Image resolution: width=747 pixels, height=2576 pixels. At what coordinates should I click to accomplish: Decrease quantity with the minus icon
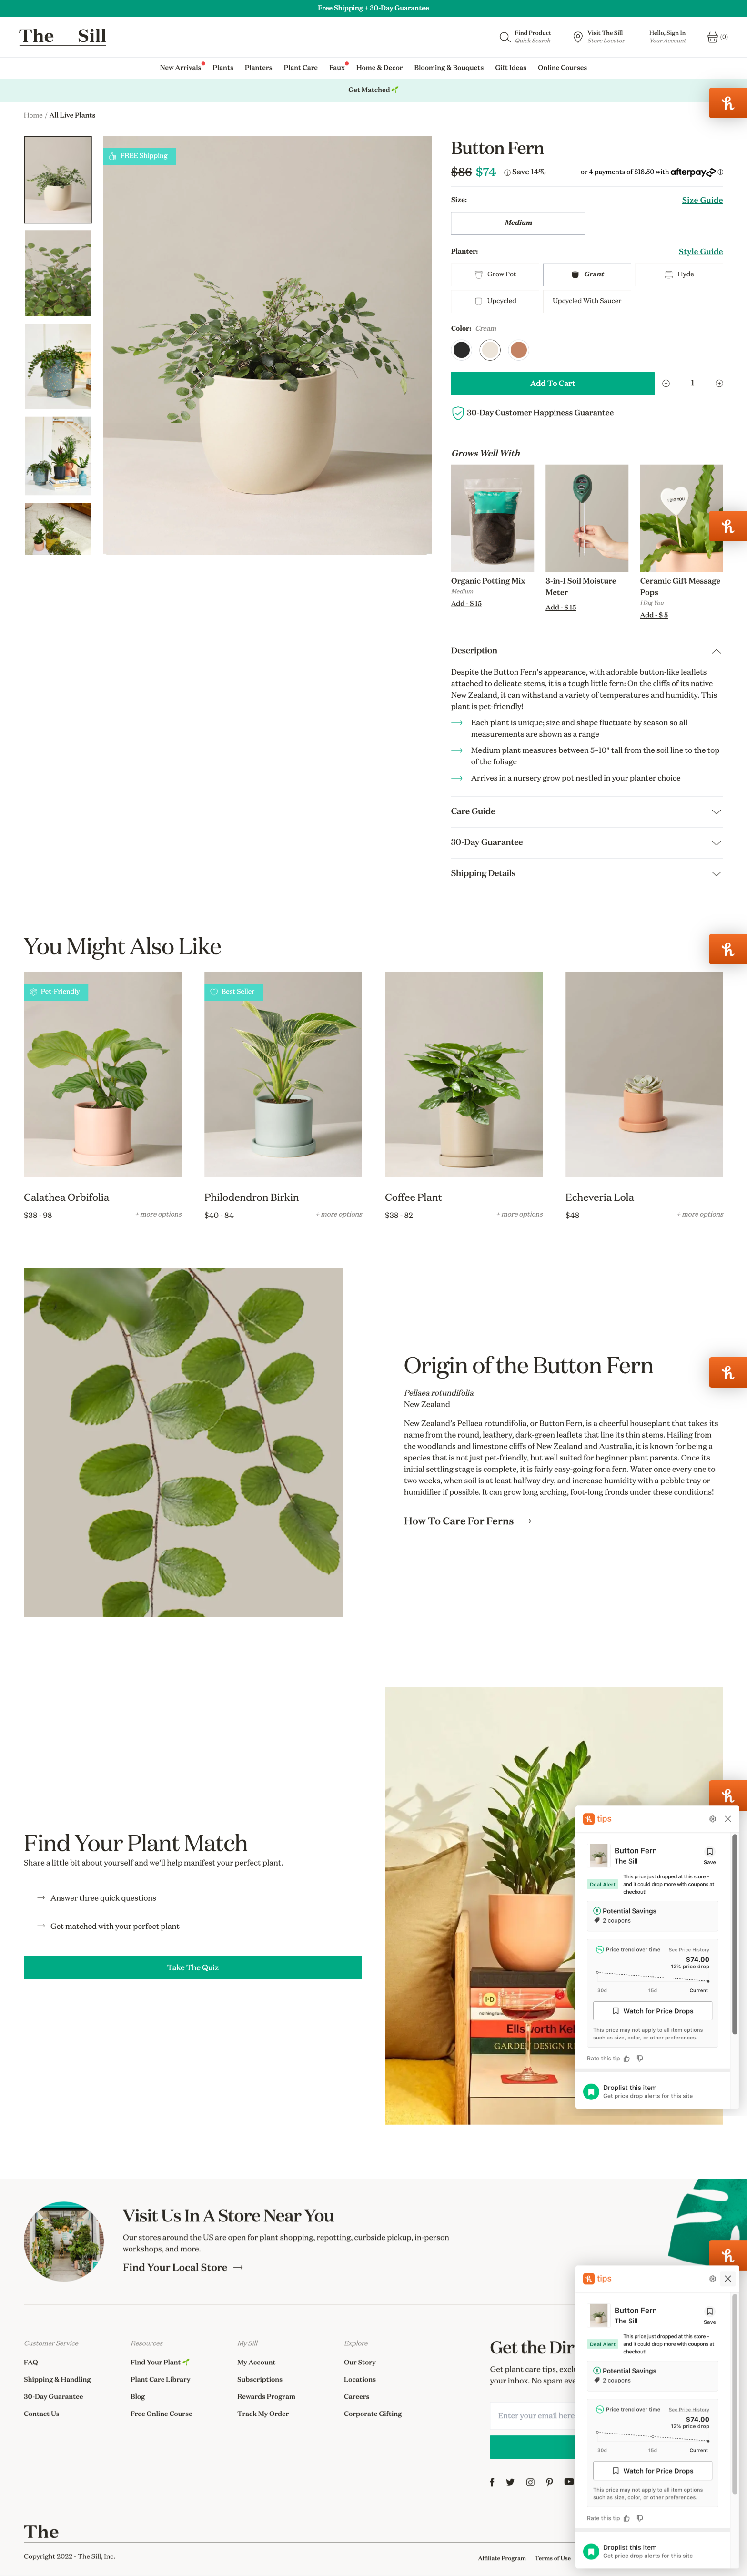click(666, 383)
